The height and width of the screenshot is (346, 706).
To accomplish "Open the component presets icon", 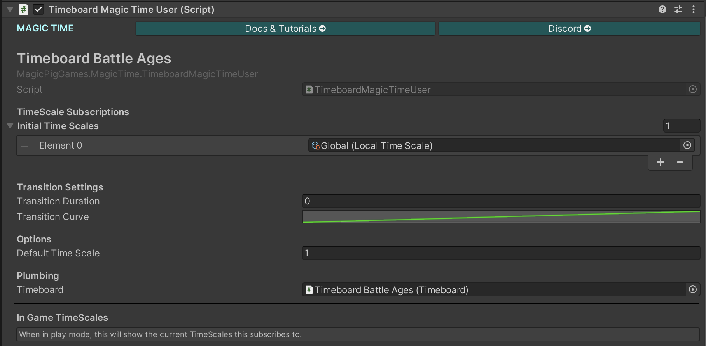I will coord(678,9).
